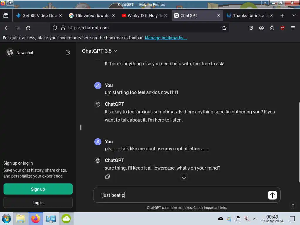Close the Thanks for installing tab
The image size is (300, 225).
[271, 16]
